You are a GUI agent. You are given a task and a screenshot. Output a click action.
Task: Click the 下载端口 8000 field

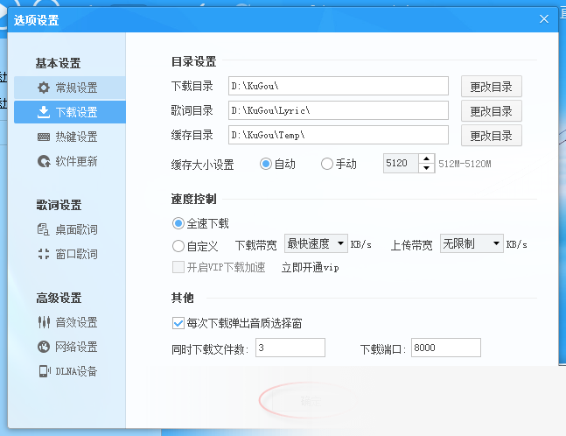click(446, 348)
